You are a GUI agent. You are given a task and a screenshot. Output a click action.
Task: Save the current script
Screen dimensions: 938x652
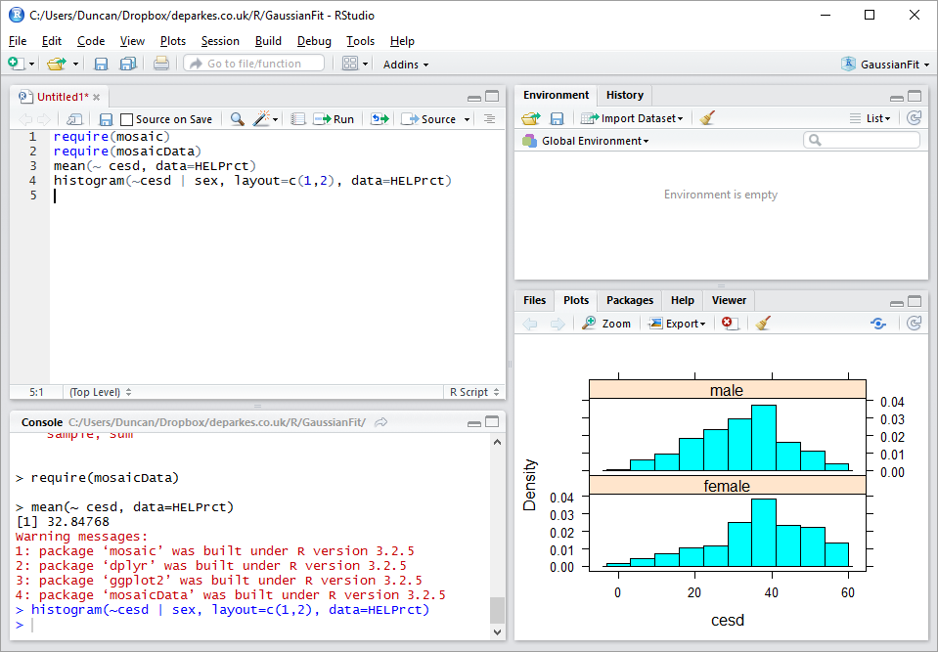pos(104,118)
